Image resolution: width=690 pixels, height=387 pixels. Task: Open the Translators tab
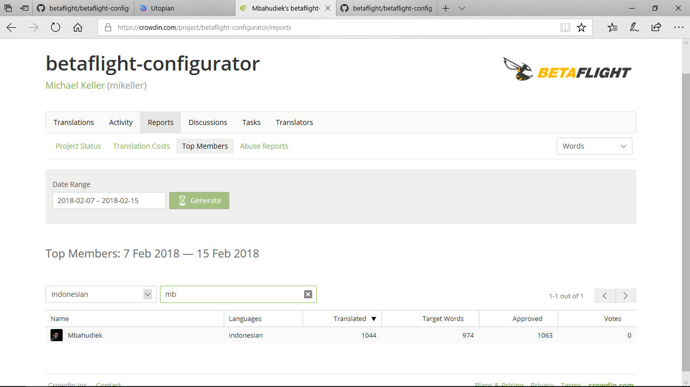click(x=294, y=122)
